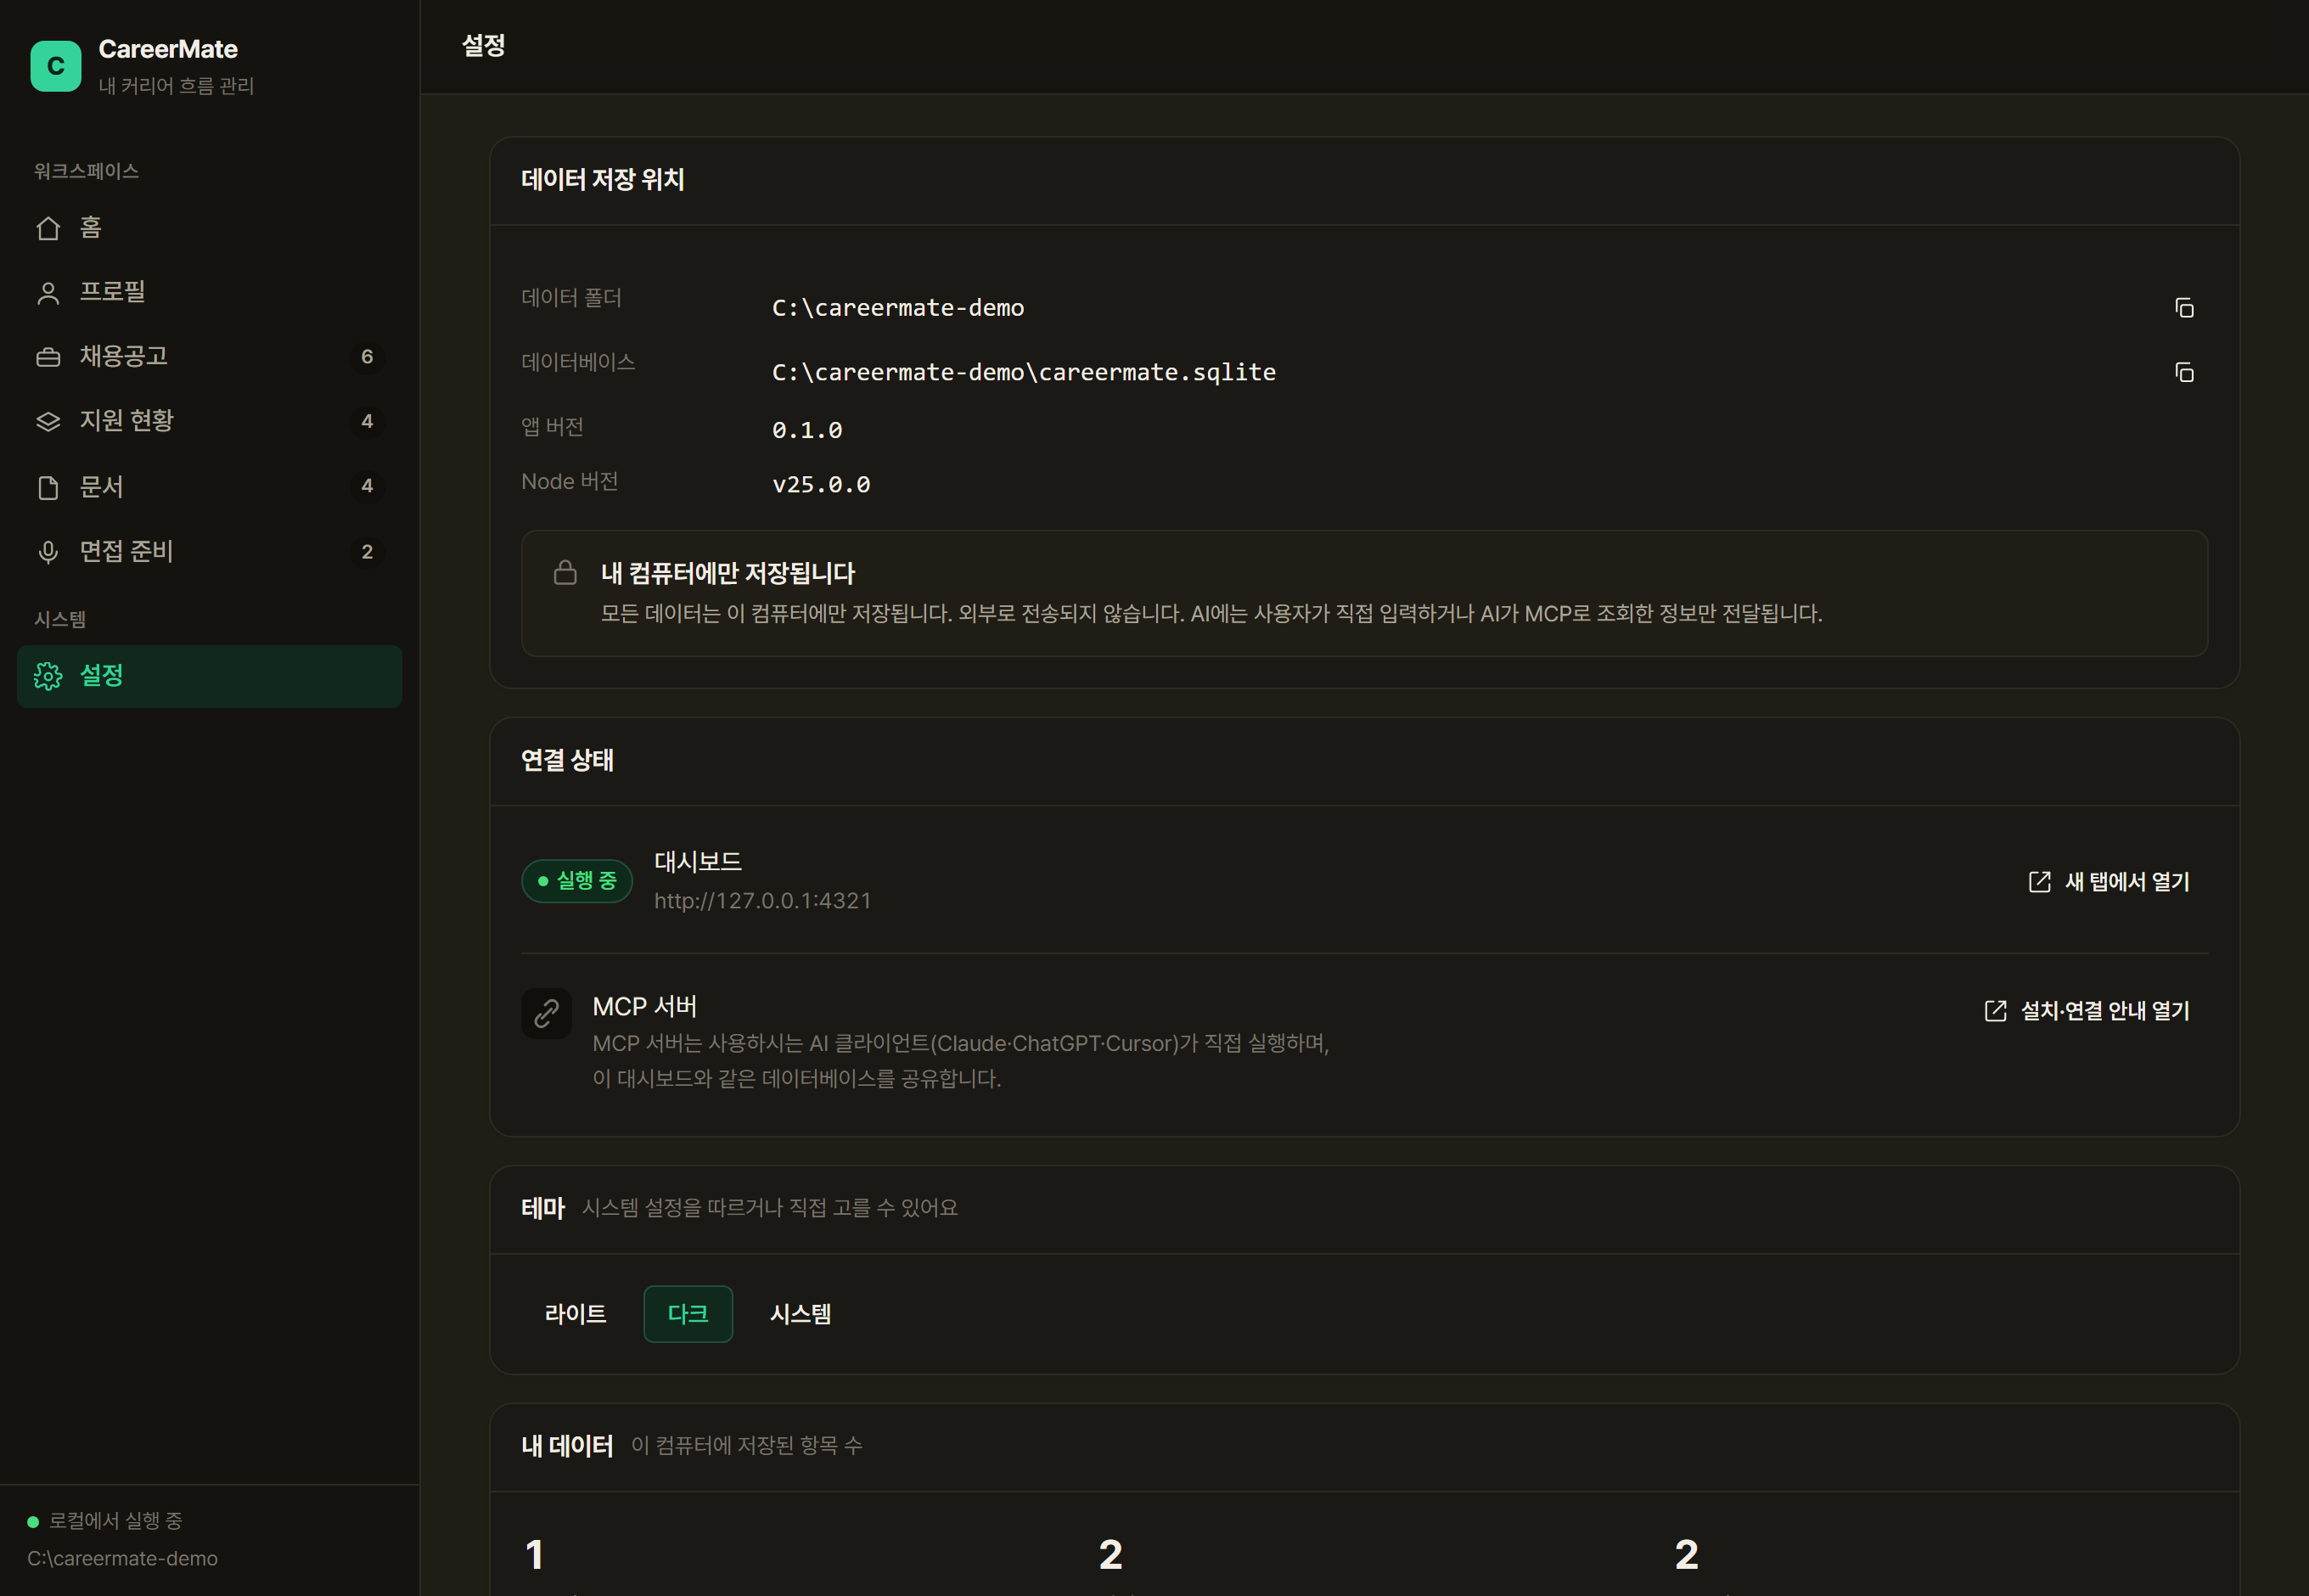Viewport: 2309px width, 1596px height.
Task: Click the briefcase icon beside 채용공고
Action: pos(48,357)
